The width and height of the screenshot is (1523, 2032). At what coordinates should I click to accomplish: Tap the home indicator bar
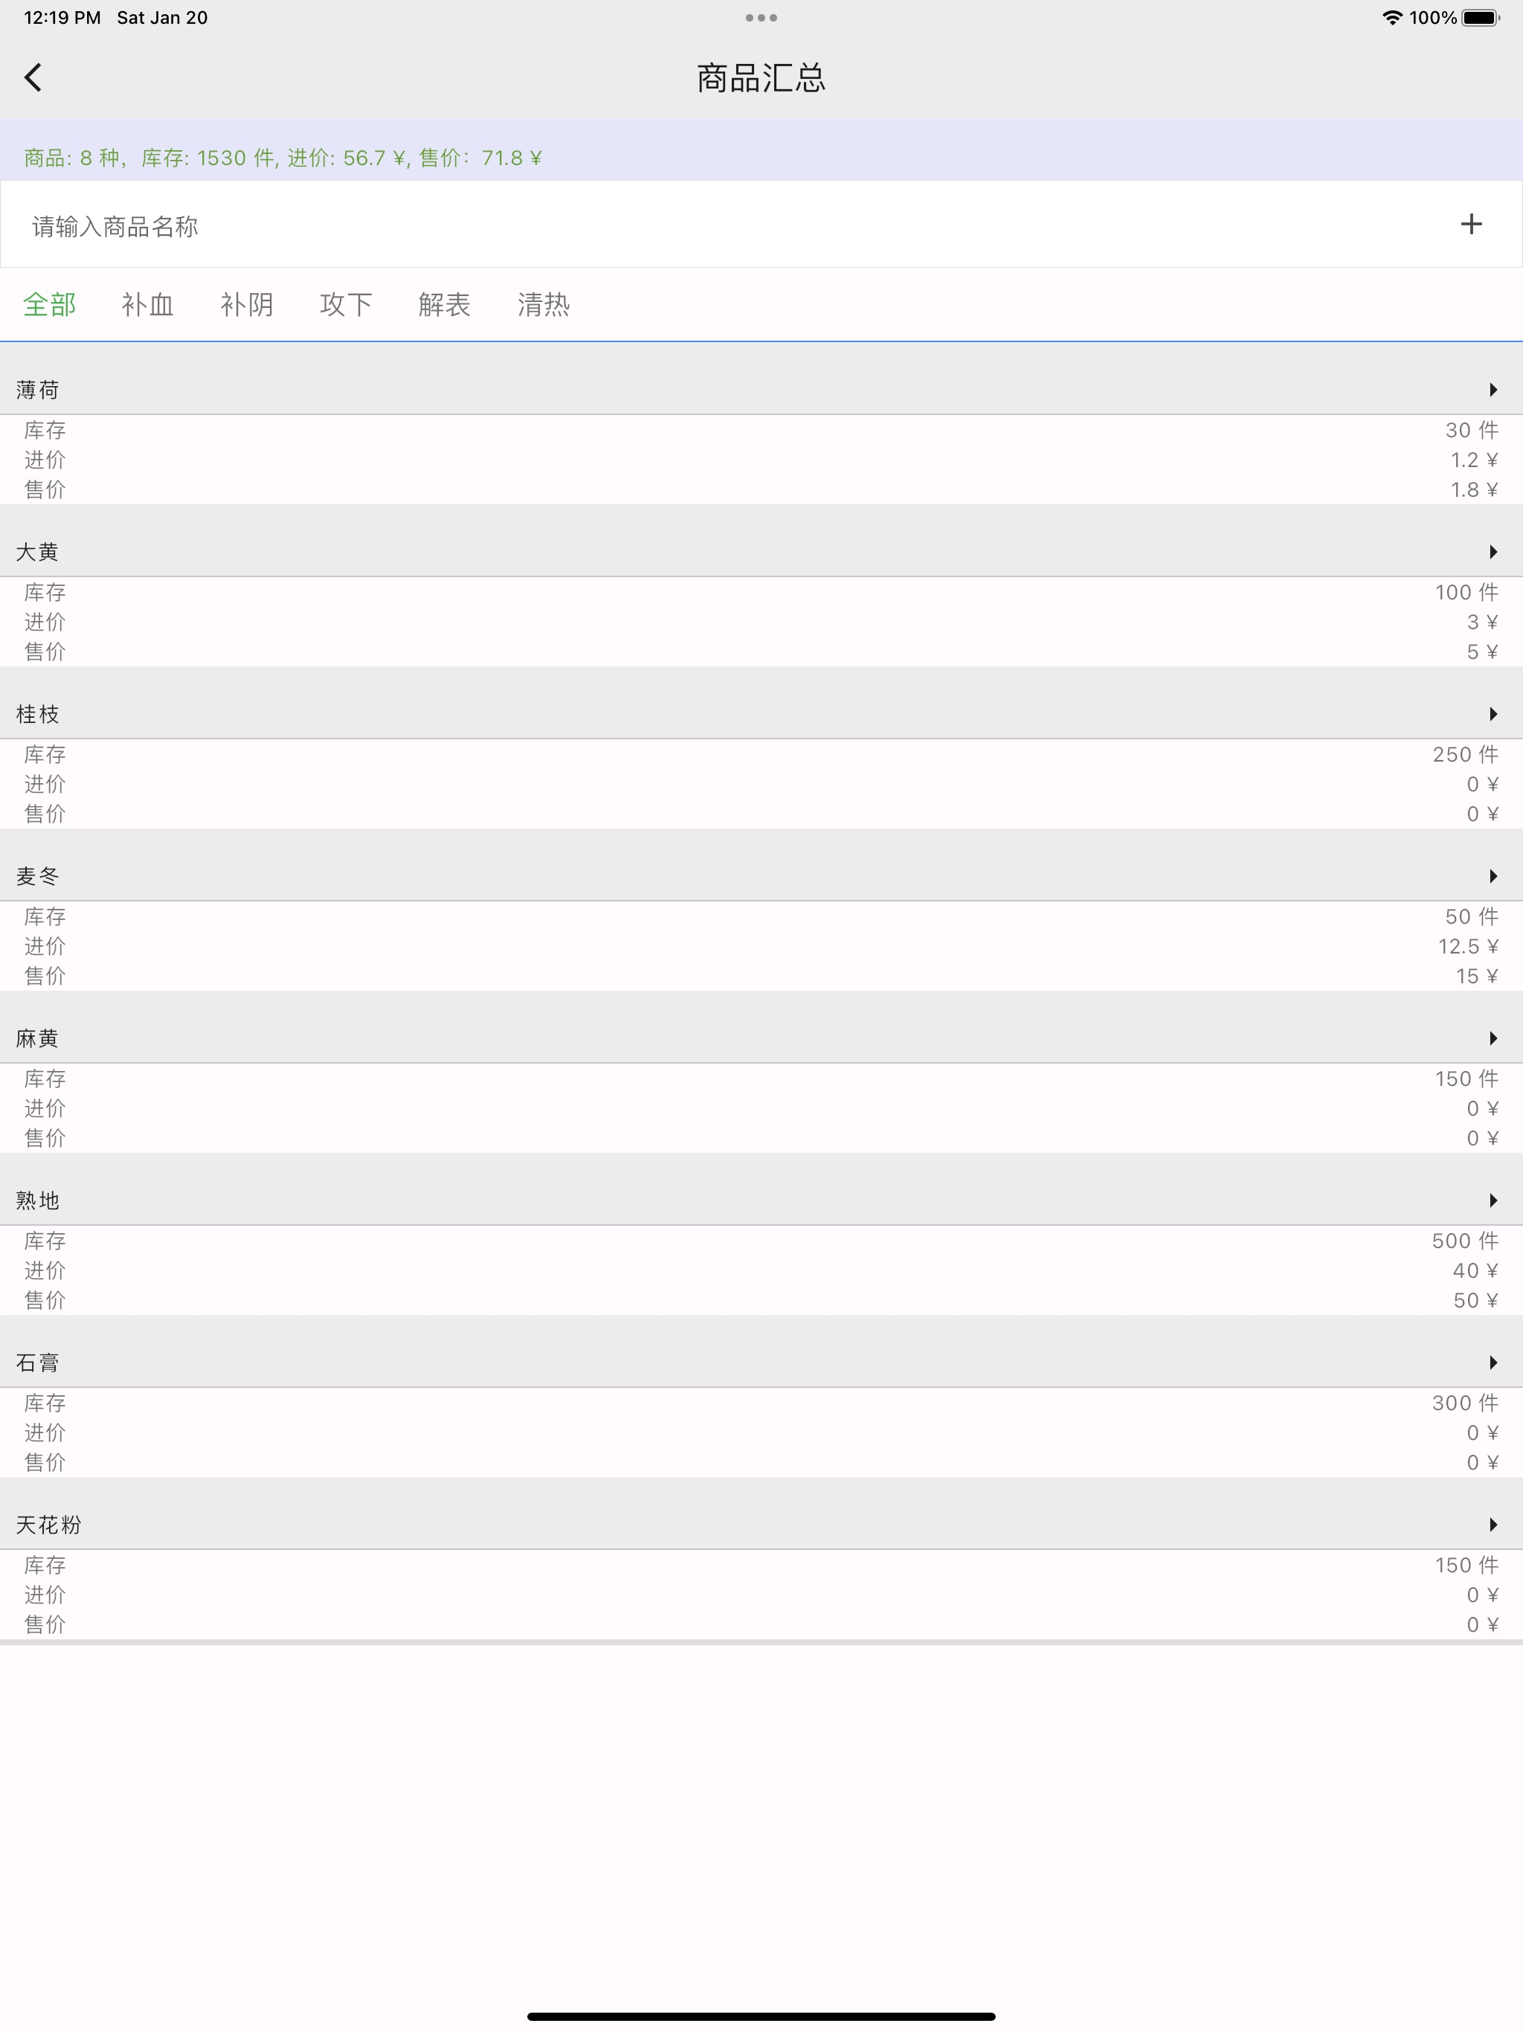[761, 2016]
